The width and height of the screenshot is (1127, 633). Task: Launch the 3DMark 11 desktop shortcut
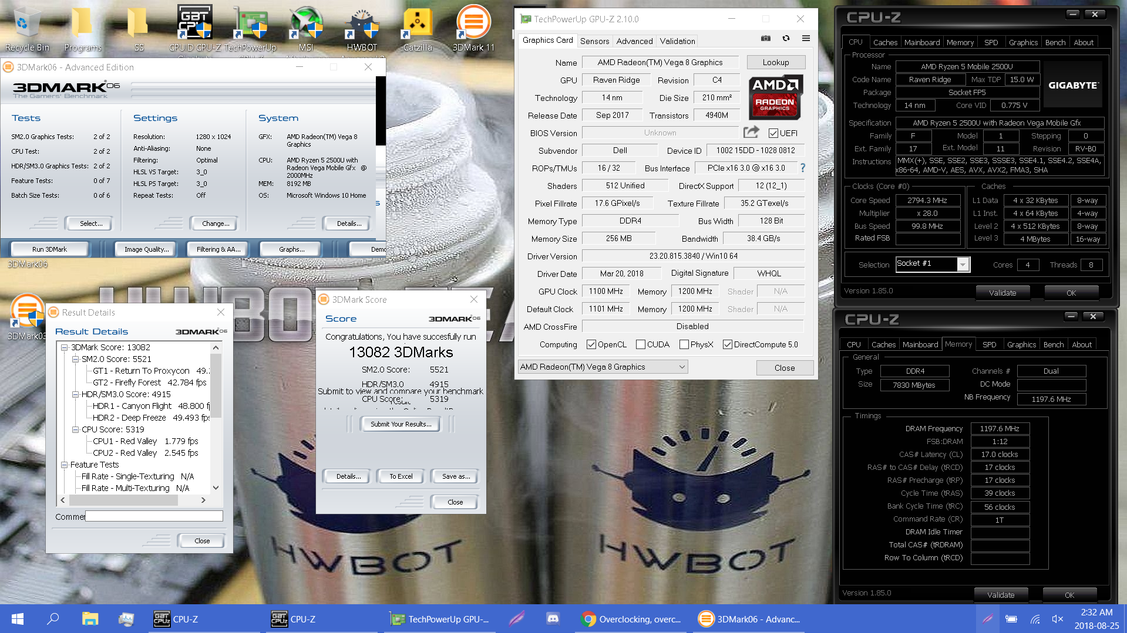[x=473, y=29]
